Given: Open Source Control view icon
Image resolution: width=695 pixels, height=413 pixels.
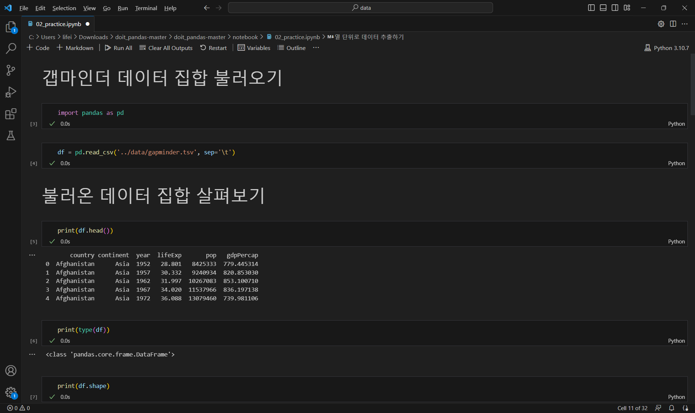Looking at the screenshot, I should [x=11, y=70].
